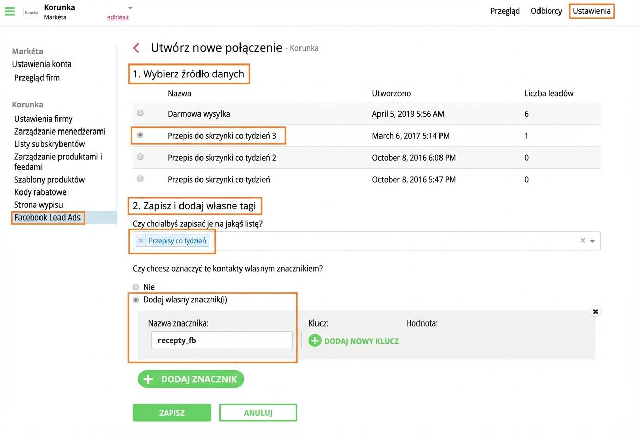Remove the Przepisy co tydzień tag

(141, 241)
